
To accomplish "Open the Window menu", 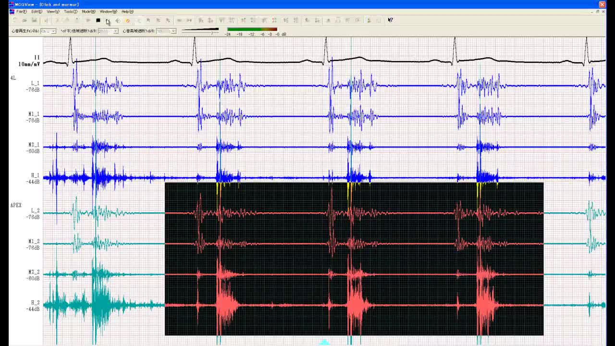I will click(108, 12).
